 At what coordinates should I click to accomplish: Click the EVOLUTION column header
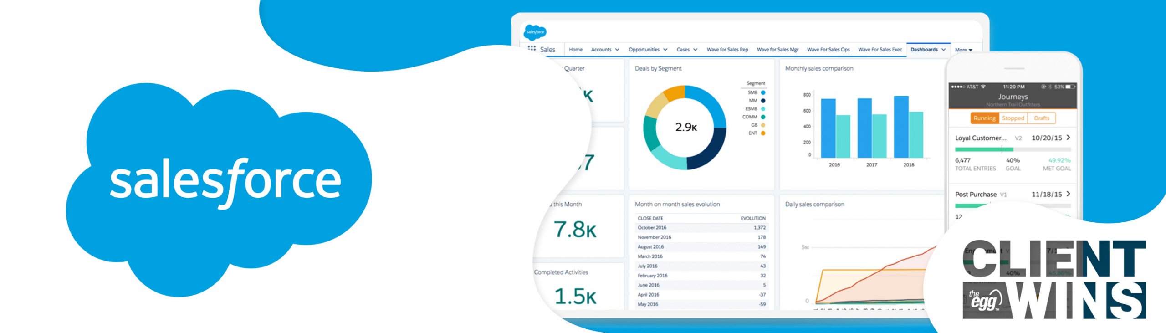[753, 218]
